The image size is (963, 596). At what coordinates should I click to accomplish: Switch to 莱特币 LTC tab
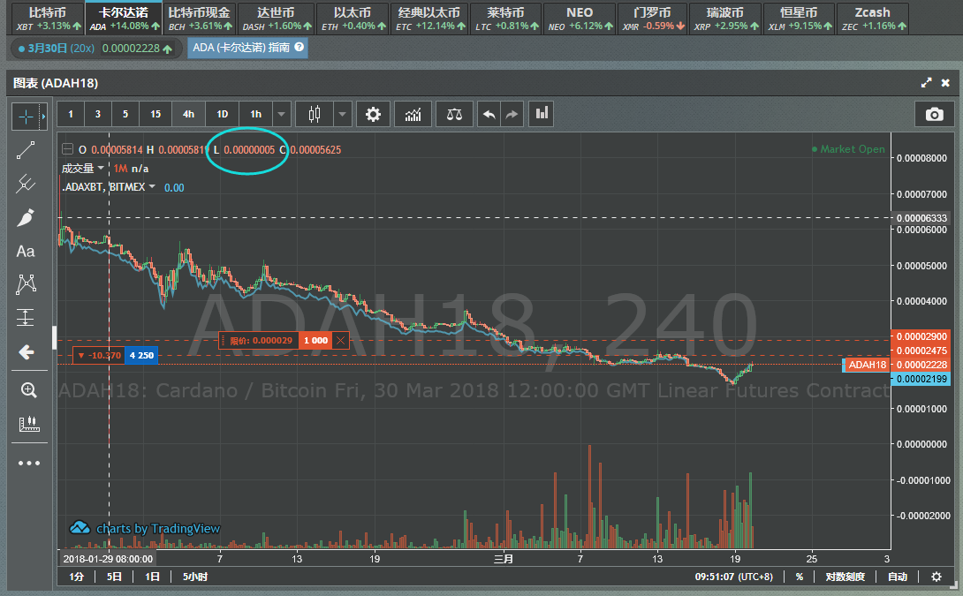click(x=505, y=19)
